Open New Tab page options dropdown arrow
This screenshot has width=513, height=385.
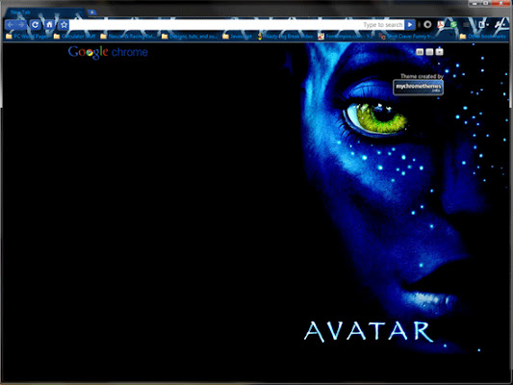point(440,52)
